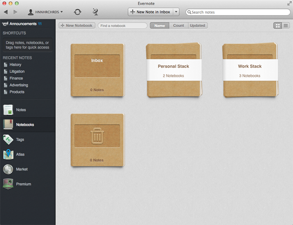Click the Atlas map icon
The height and width of the screenshot is (225, 293).
coord(8,154)
